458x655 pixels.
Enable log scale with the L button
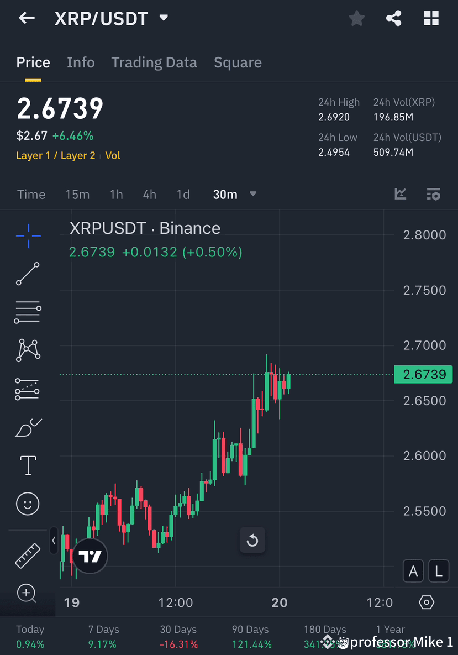coord(438,571)
